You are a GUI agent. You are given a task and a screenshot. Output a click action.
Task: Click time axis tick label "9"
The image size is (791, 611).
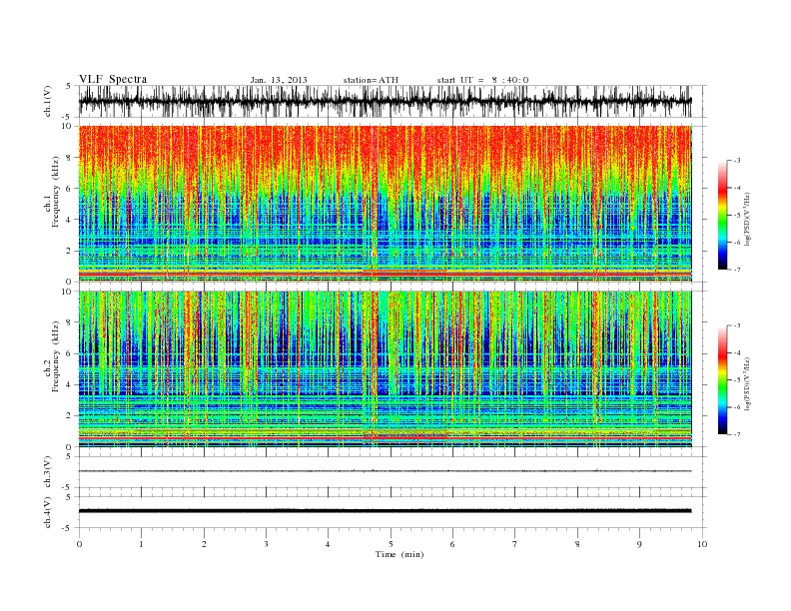click(639, 544)
